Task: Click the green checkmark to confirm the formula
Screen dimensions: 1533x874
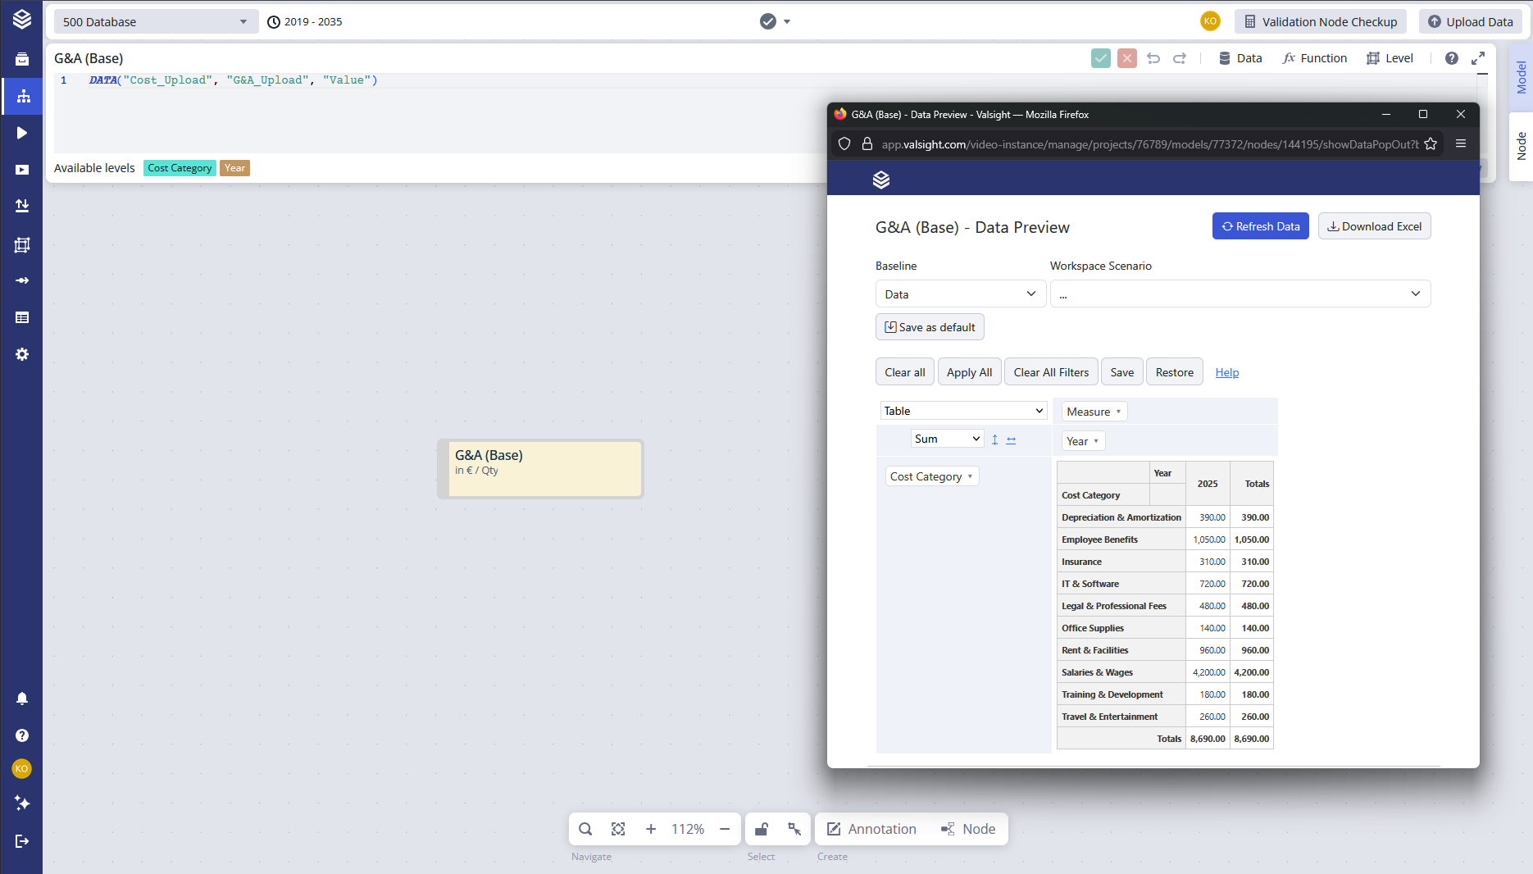Action: 1101,58
